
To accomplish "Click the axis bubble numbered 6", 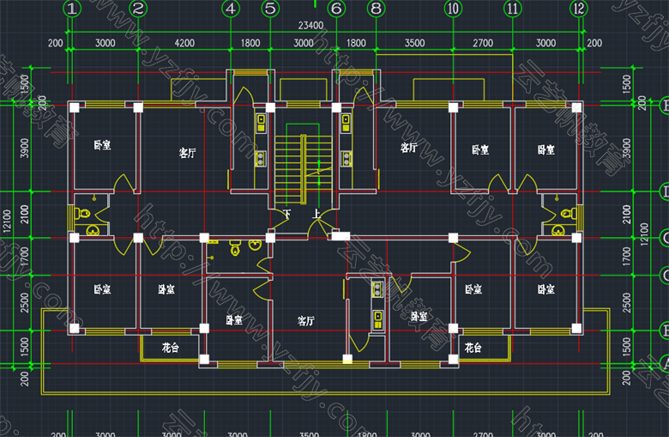I will click(336, 9).
